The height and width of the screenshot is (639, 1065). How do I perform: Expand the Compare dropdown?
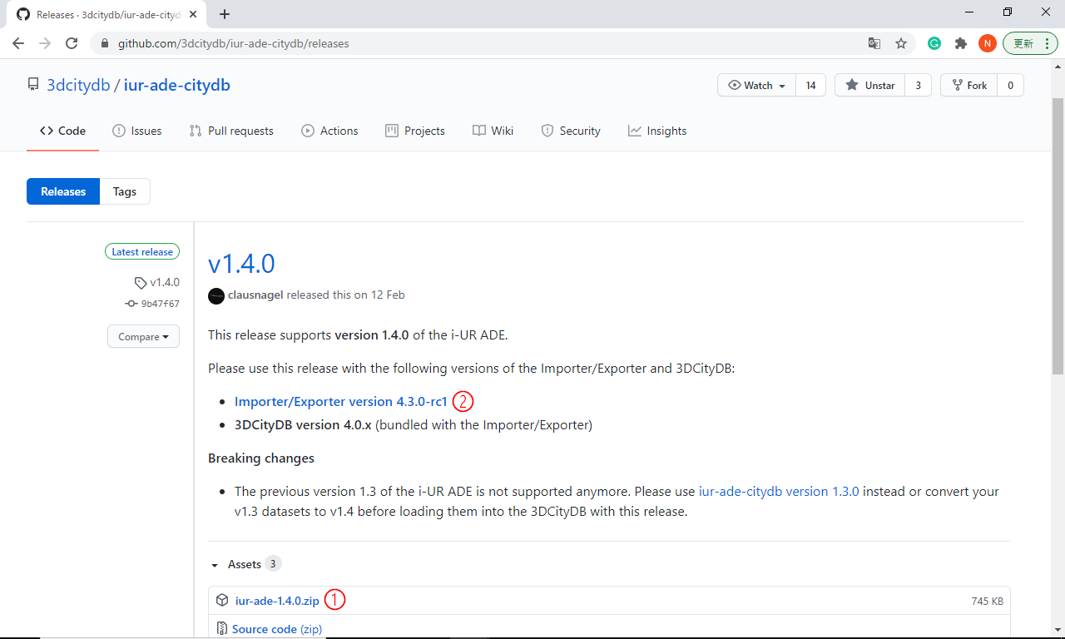click(143, 336)
